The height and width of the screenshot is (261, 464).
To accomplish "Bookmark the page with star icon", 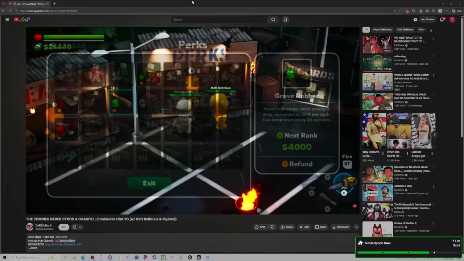I will point(400,11).
